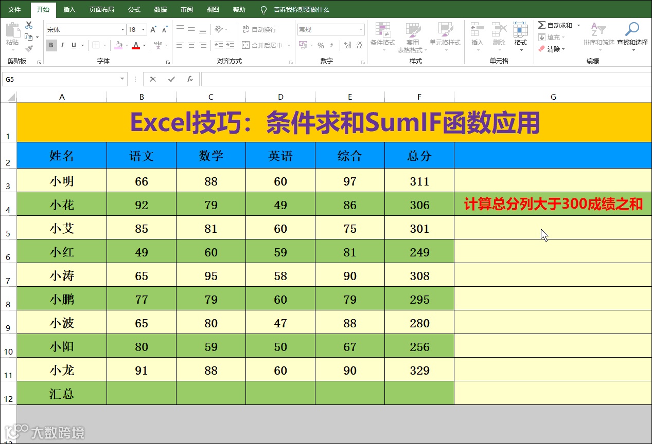Click the Clear (清除) button
652x444 pixels.
click(x=552, y=49)
